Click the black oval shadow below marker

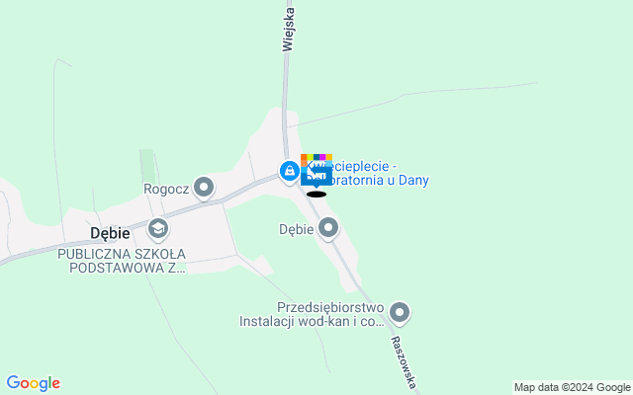pyautogui.click(x=316, y=195)
